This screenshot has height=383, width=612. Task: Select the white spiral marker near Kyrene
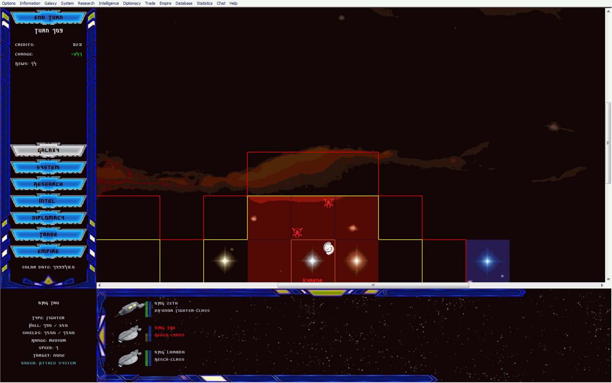coord(329,248)
